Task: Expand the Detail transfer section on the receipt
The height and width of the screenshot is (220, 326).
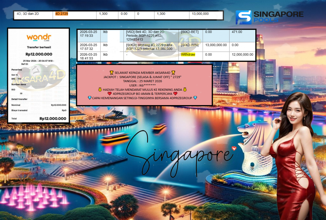Action: coord(20,99)
